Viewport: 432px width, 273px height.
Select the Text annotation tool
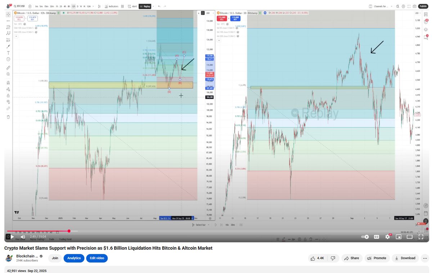[x=8, y=53]
